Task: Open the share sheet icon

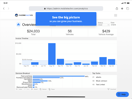Action: pyautogui.click(x=117, y=9)
